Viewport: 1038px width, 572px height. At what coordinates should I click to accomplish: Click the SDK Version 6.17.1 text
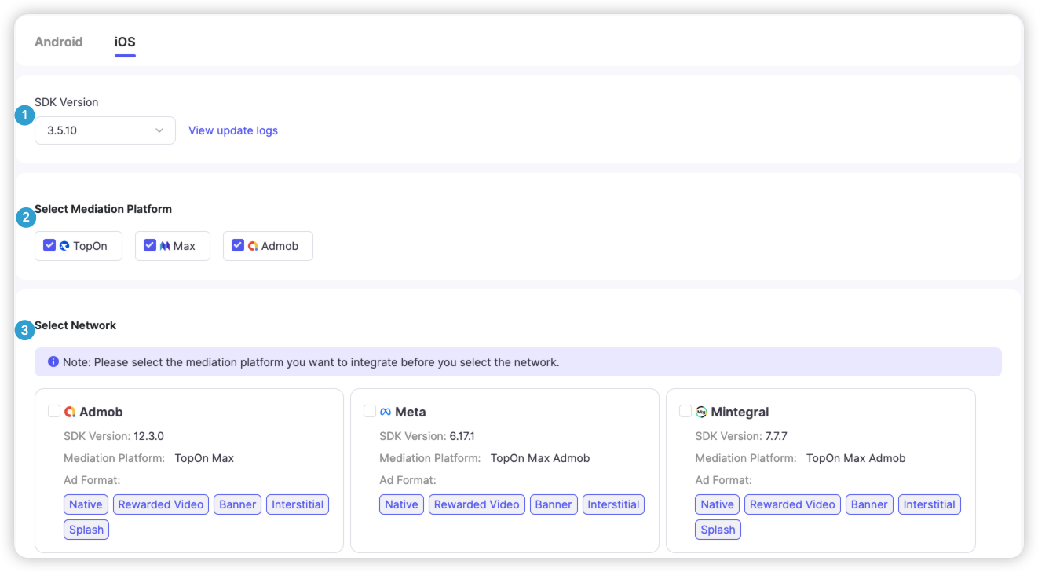click(x=427, y=436)
